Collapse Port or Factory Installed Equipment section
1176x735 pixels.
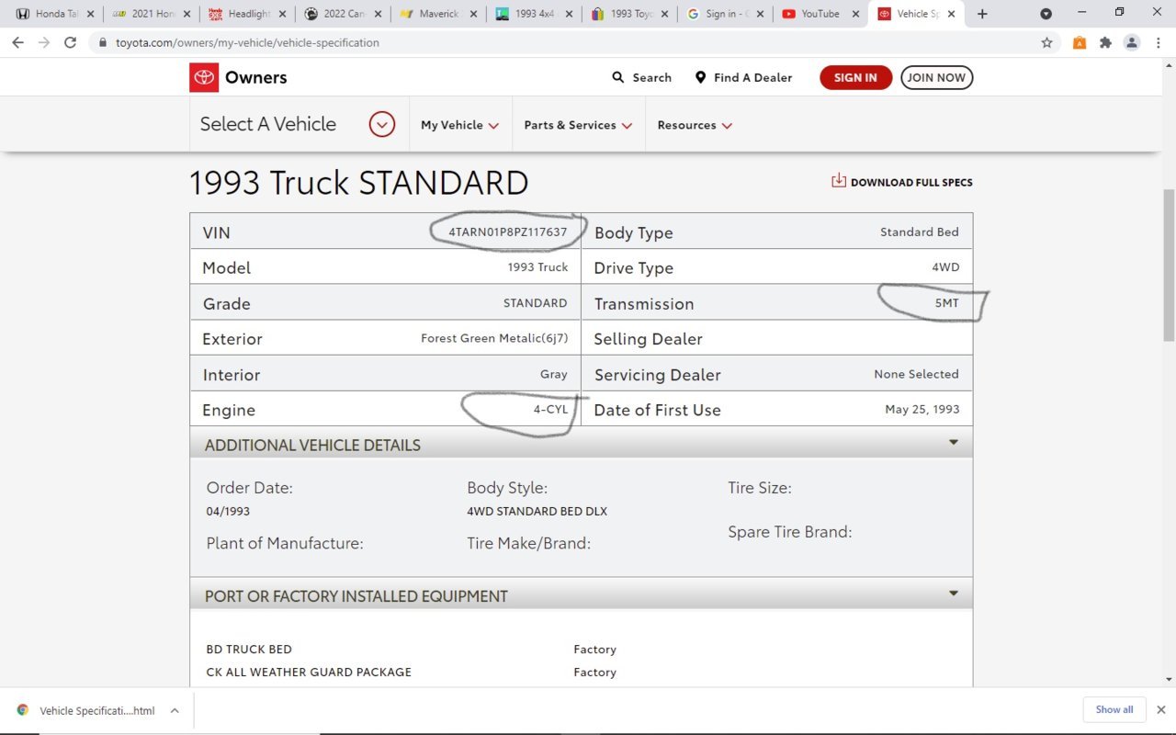953,594
